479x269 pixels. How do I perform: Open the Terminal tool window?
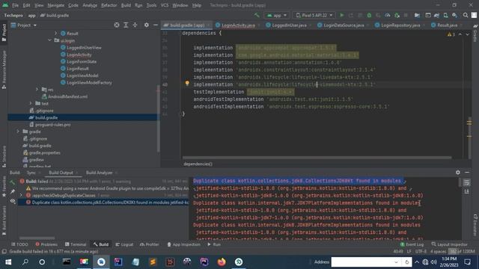[x=76, y=244]
